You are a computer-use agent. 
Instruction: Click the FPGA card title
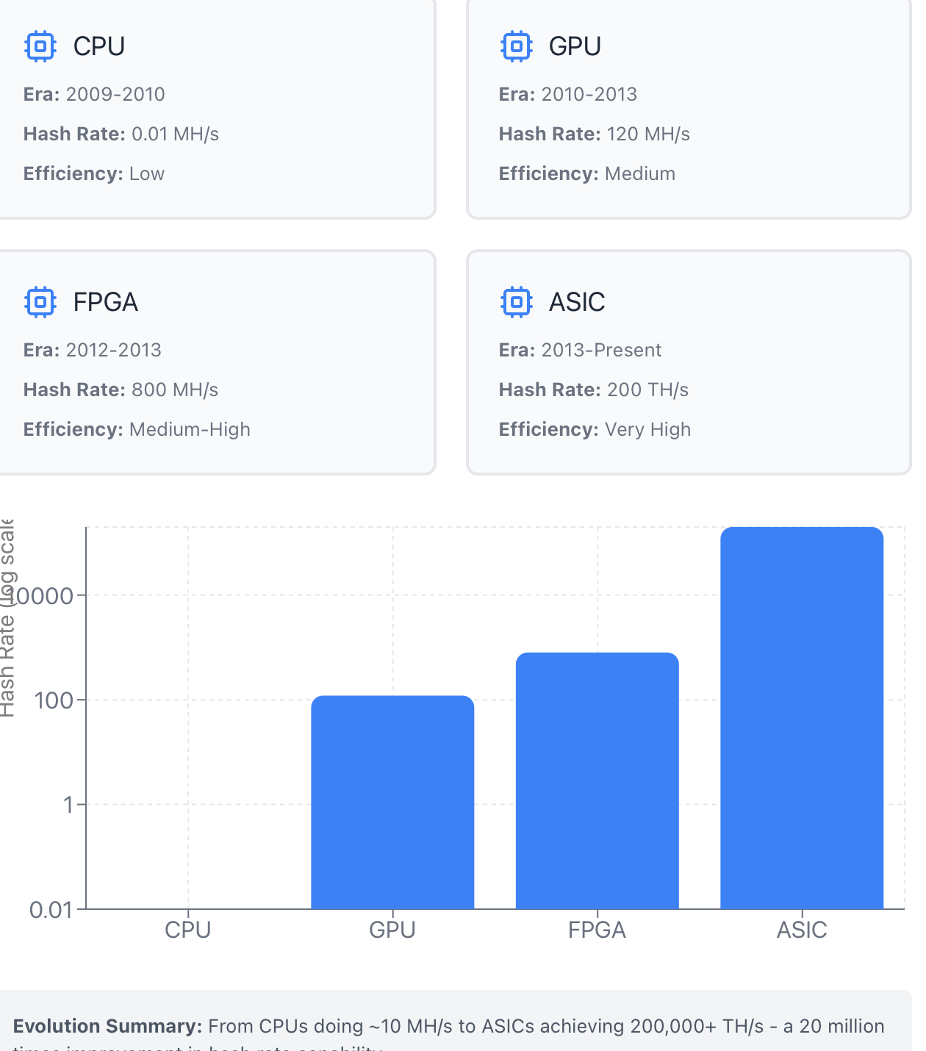point(106,302)
